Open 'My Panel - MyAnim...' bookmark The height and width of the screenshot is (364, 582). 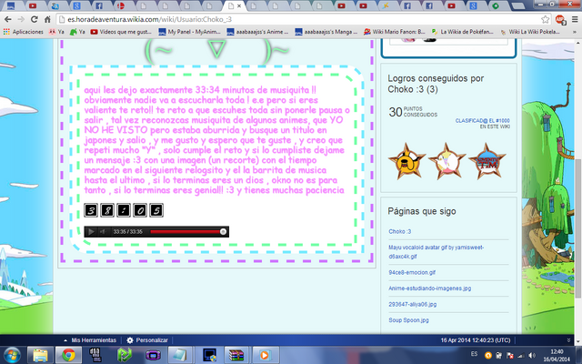coord(190,32)
